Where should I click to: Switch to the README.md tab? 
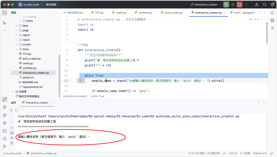tap(73, 13)
